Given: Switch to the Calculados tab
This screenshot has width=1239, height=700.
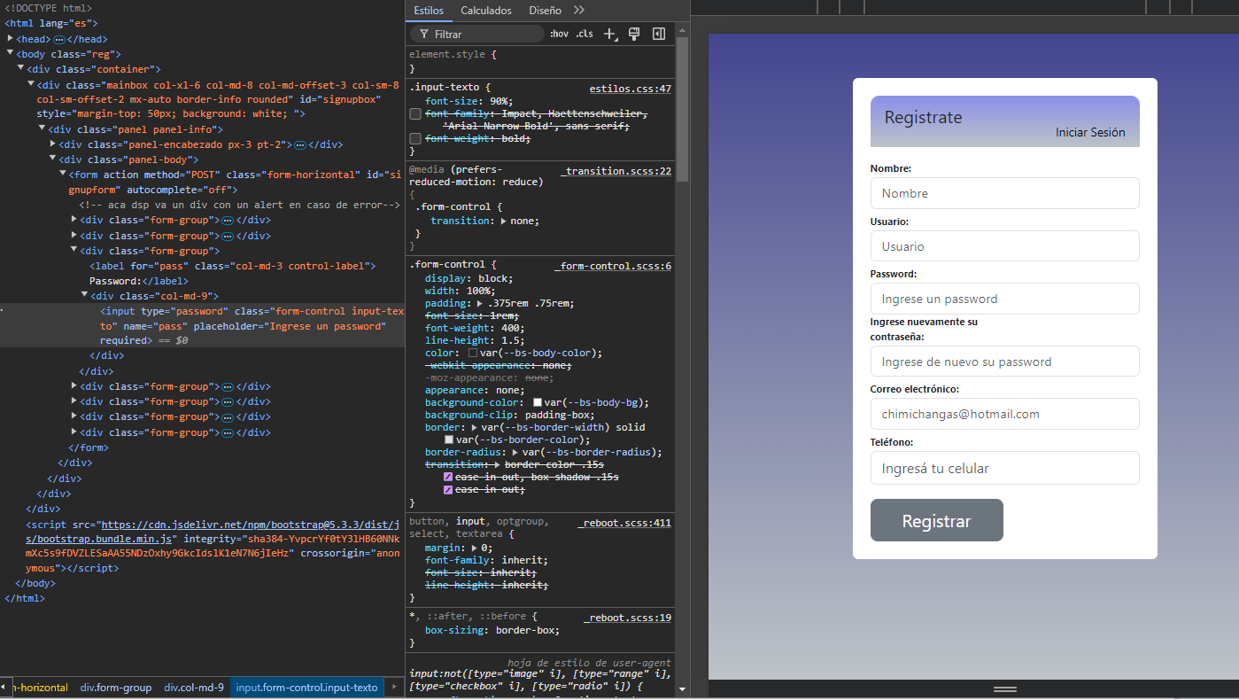Looking at the screenshot, I should pyautogui.click(x=486, y=11).
